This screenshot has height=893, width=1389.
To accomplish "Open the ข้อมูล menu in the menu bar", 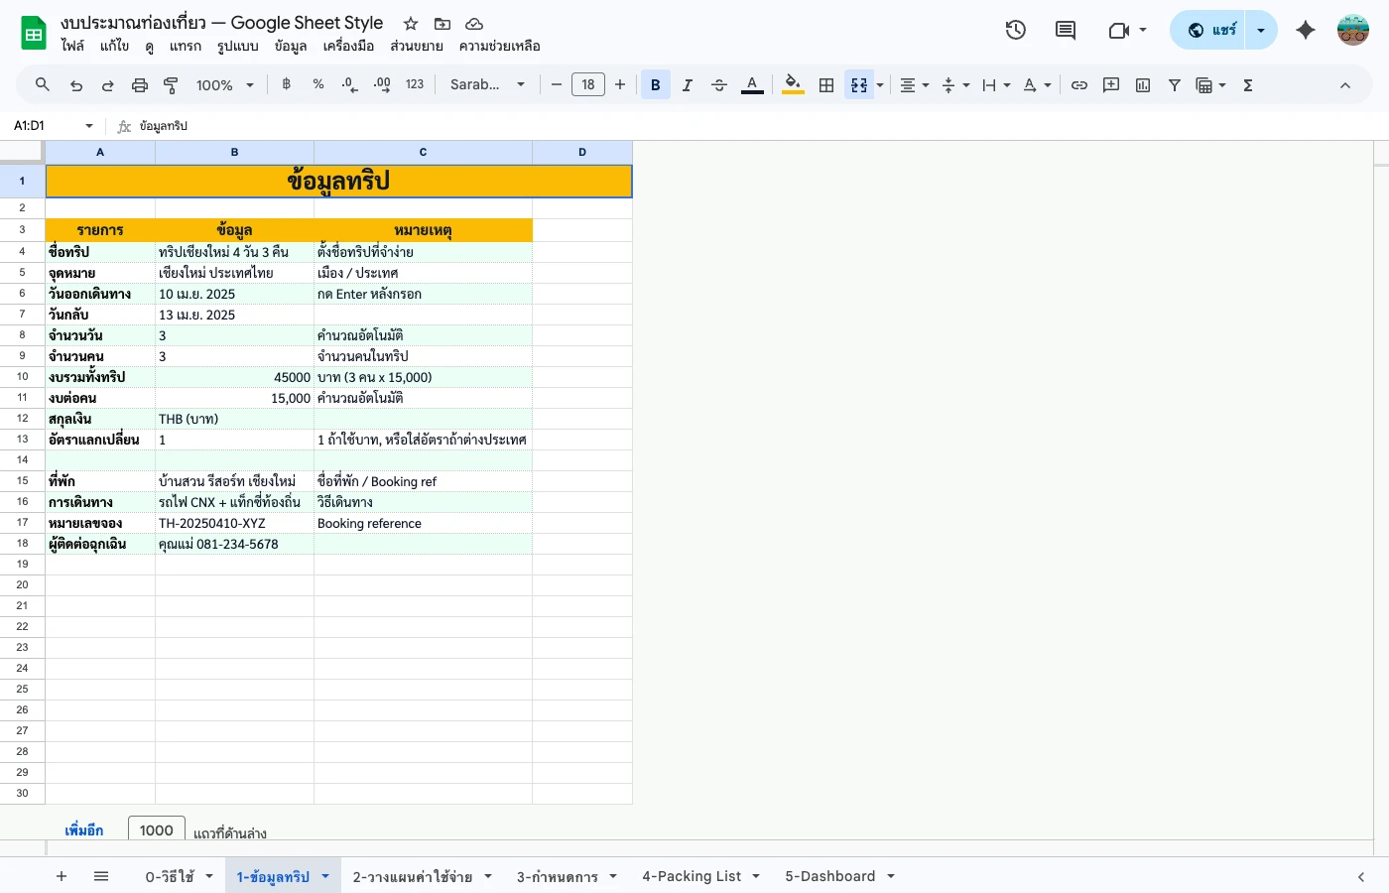I will tap(290, 46).
